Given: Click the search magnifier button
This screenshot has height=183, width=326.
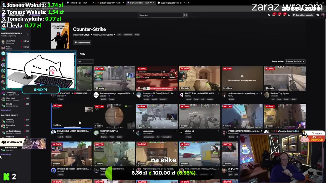Looking at the screenshot, I should [x=186, y=15].
